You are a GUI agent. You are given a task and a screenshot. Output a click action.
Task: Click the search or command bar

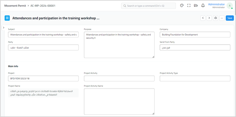click(x=148, y=6)
